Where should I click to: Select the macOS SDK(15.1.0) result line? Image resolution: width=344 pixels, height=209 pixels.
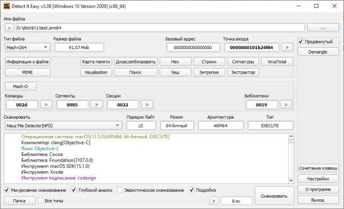[55, 166]
